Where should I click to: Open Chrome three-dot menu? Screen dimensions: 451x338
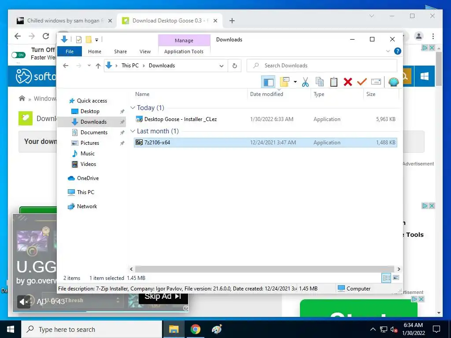point(433,36)
